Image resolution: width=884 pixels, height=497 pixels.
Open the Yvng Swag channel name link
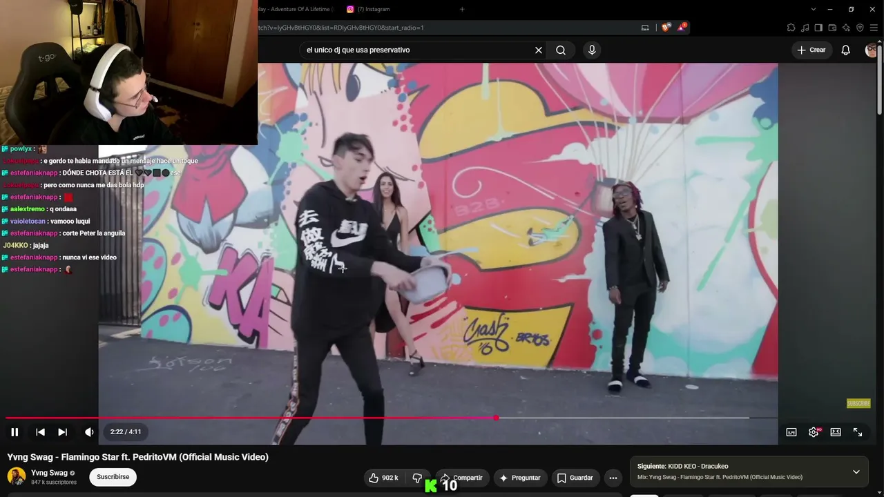point(49,473)
